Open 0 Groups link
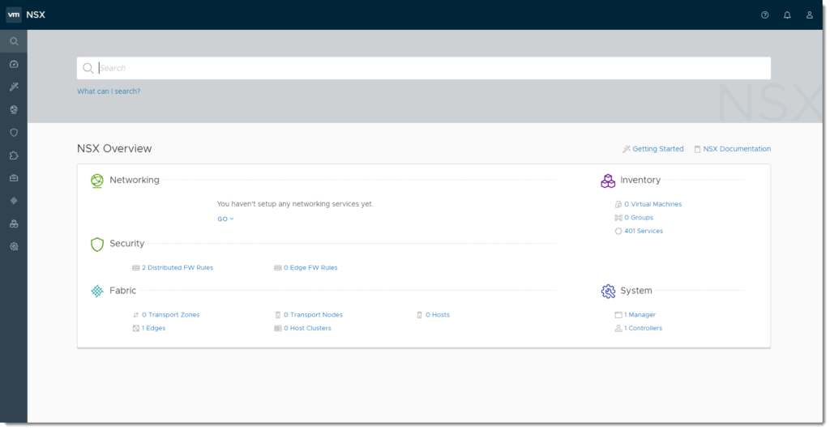 click(639, 218)
